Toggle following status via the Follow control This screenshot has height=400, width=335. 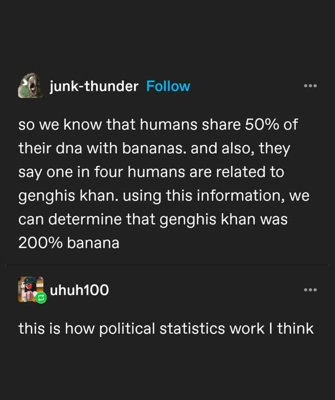[167, 87]
